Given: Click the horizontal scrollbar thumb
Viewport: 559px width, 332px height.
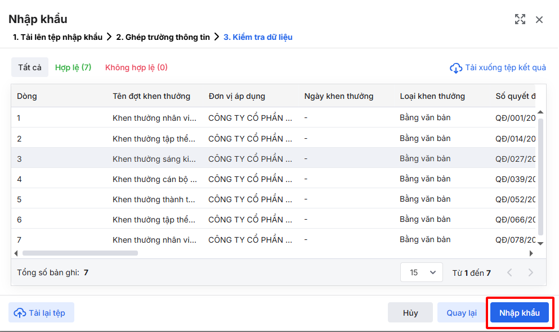Looking at the screenshot, I should 80,253.
